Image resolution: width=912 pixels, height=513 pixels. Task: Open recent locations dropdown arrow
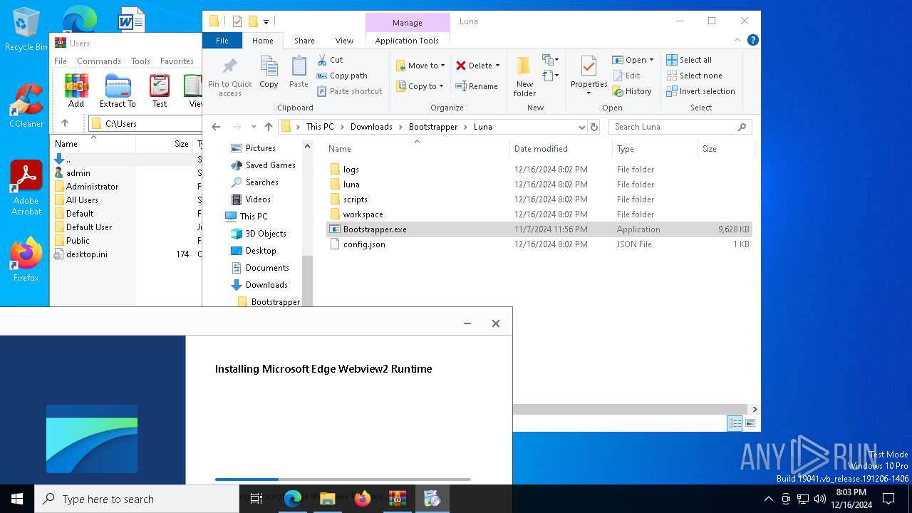(254, 127)
